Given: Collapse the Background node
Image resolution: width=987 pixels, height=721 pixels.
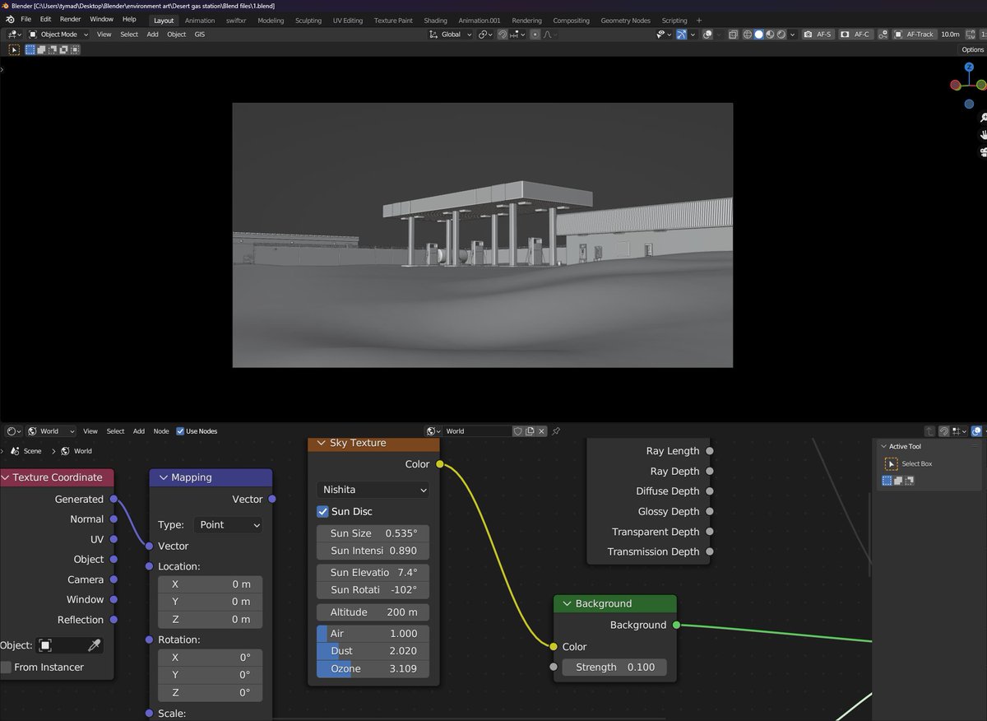Looking at the screenshot, I should 566,603.
